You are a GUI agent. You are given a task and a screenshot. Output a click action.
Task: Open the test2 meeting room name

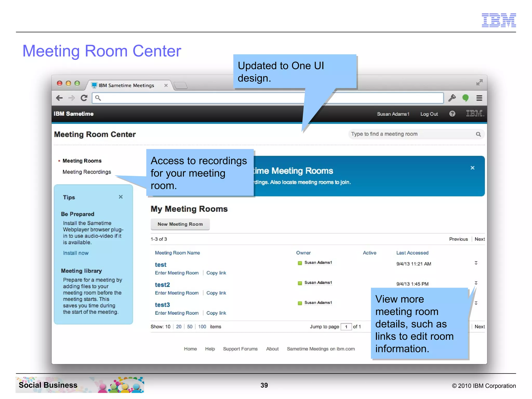[x=162, y=285]
